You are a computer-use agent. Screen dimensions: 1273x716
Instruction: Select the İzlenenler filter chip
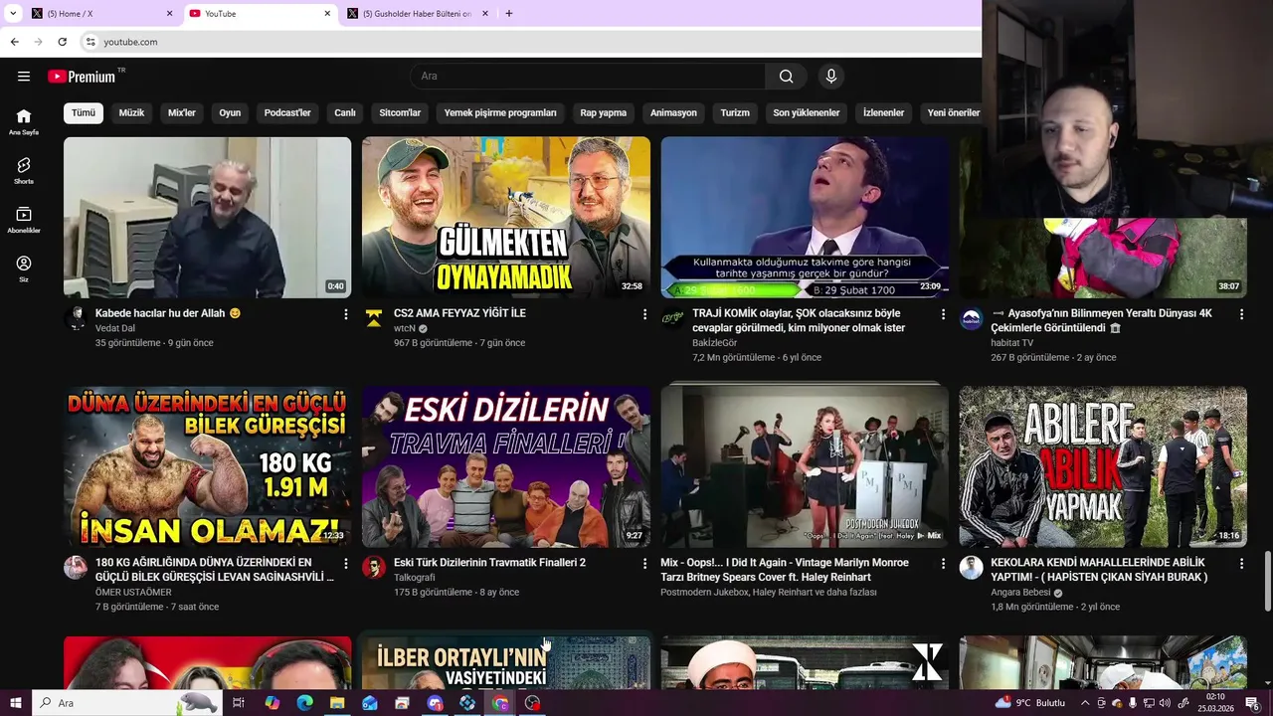[x=883, y=112]
